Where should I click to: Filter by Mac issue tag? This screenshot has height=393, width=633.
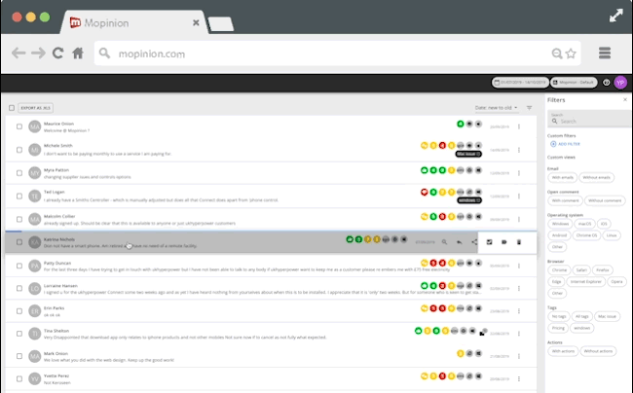(x=607, y=316)
